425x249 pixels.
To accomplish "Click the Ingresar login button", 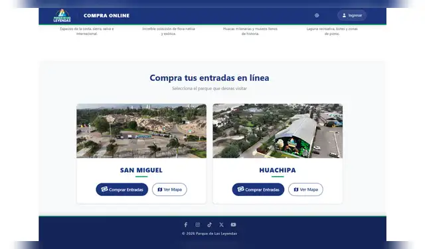I will pos(352,15).
